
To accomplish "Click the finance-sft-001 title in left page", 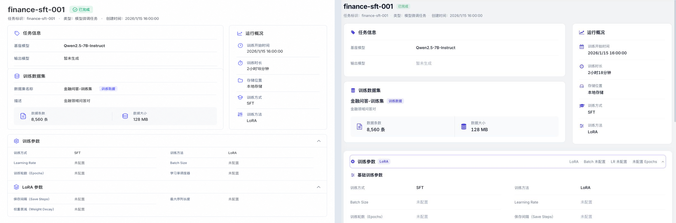I will coord(36,9).
